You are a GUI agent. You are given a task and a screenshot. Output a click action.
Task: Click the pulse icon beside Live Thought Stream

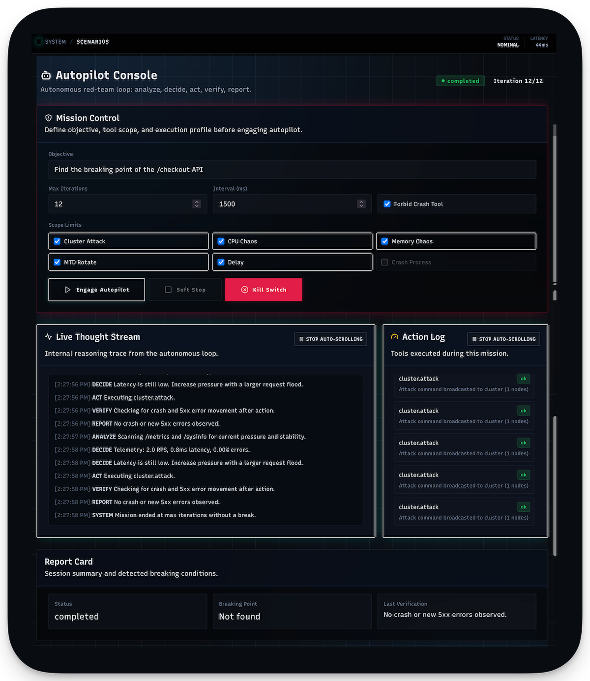coord(48,337)
